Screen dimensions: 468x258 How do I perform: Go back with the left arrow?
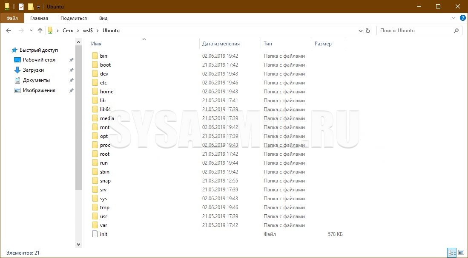[9, 31]
